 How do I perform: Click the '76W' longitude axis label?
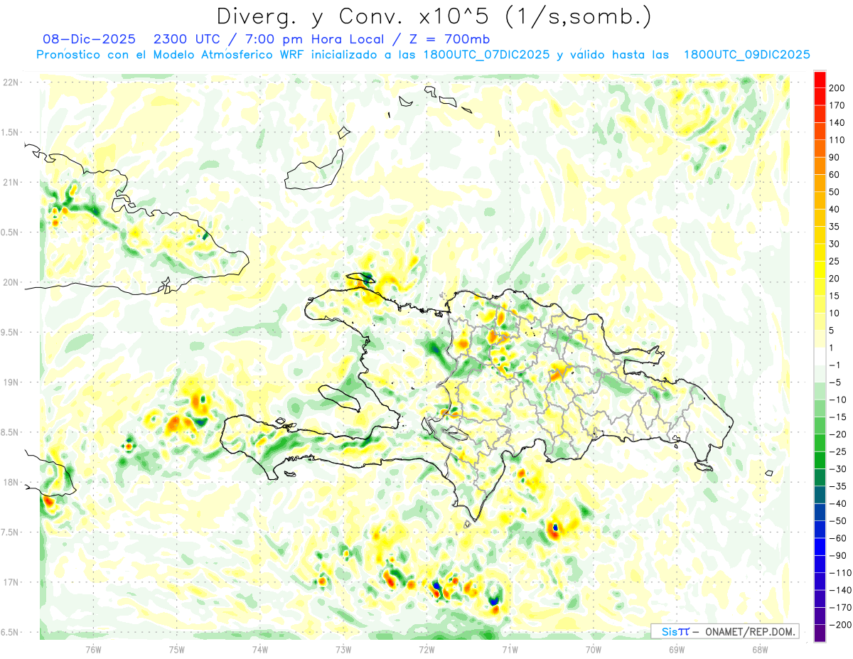click(94, 650)
